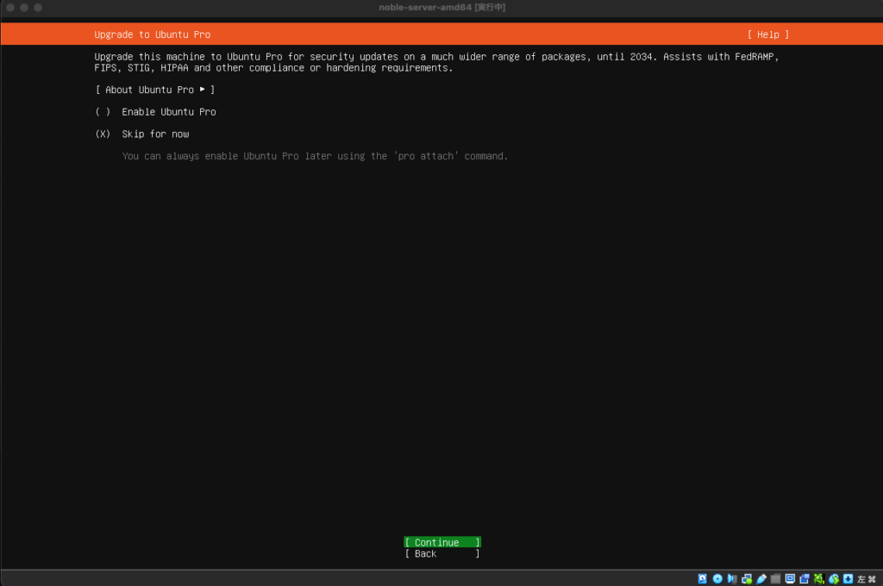Click the keyboard capture blue arrow icon
The height and width of the screenshot is (586, 883).
849,579
